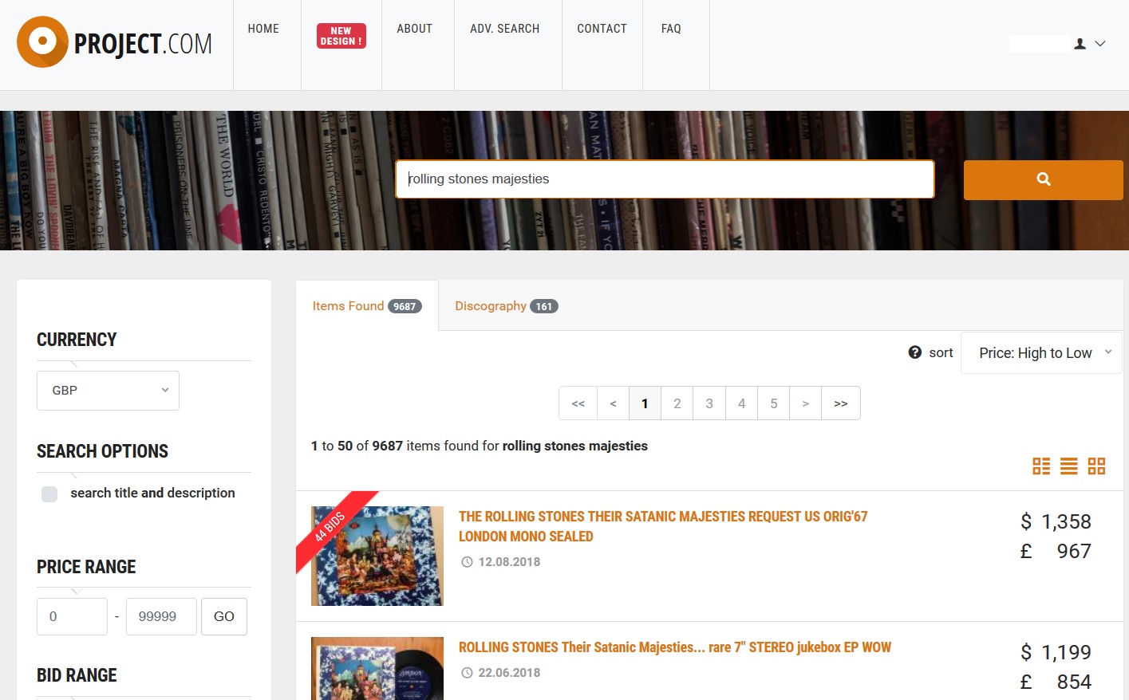
Task: Click the SEARCH OPTIONS heading
Action: [102, 451]
